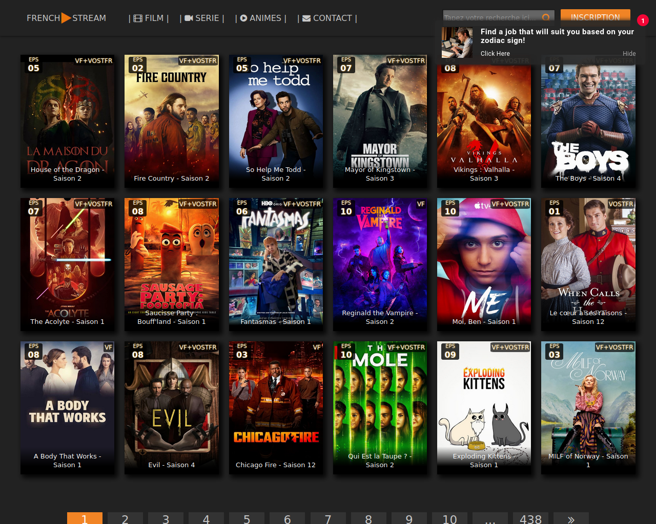
Task: Click the search magnifier icon
Action: [546, 17]
